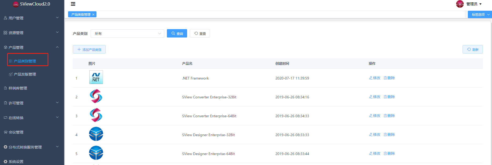Click the SViewCloud2.0 logo icon

pyautogui.click(x=16, y=4)
